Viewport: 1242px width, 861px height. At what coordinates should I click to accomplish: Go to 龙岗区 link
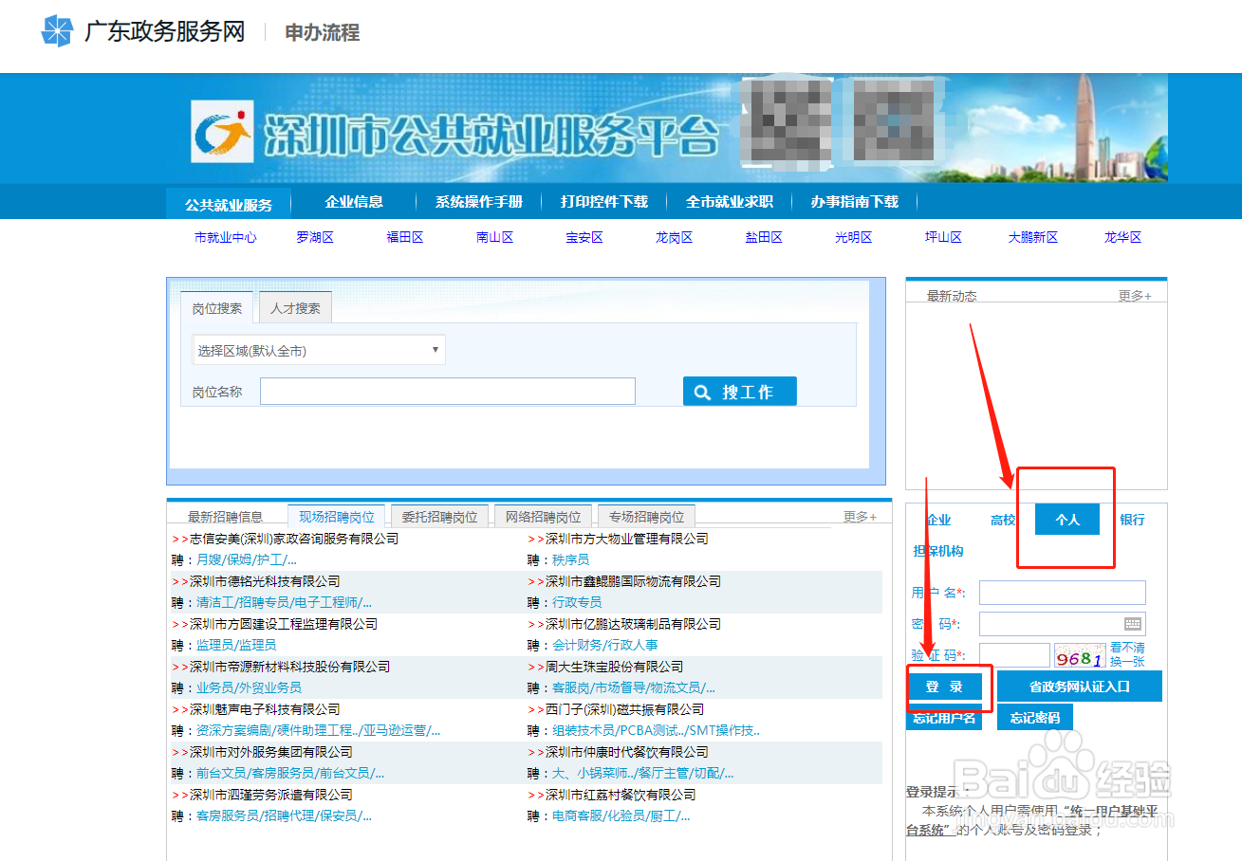coord(674,237)
